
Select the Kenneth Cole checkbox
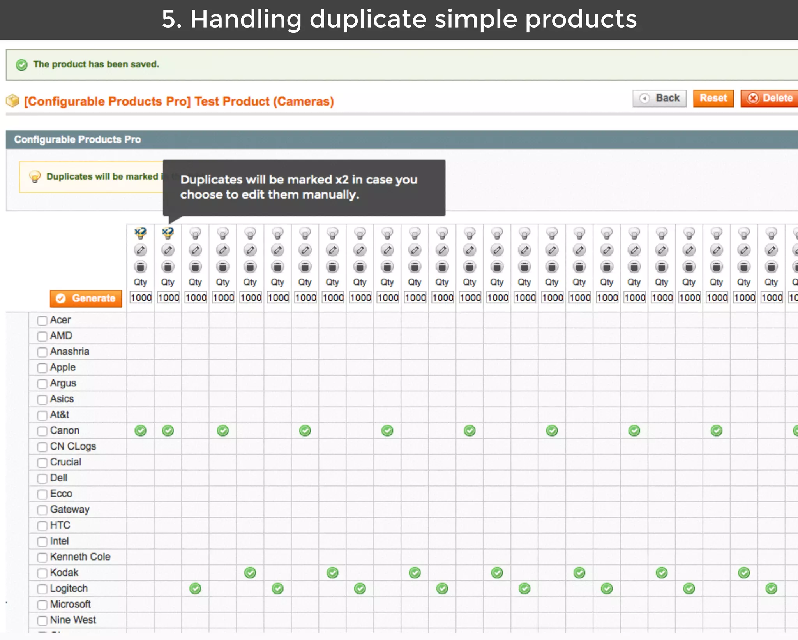click(x=42, y=557)
